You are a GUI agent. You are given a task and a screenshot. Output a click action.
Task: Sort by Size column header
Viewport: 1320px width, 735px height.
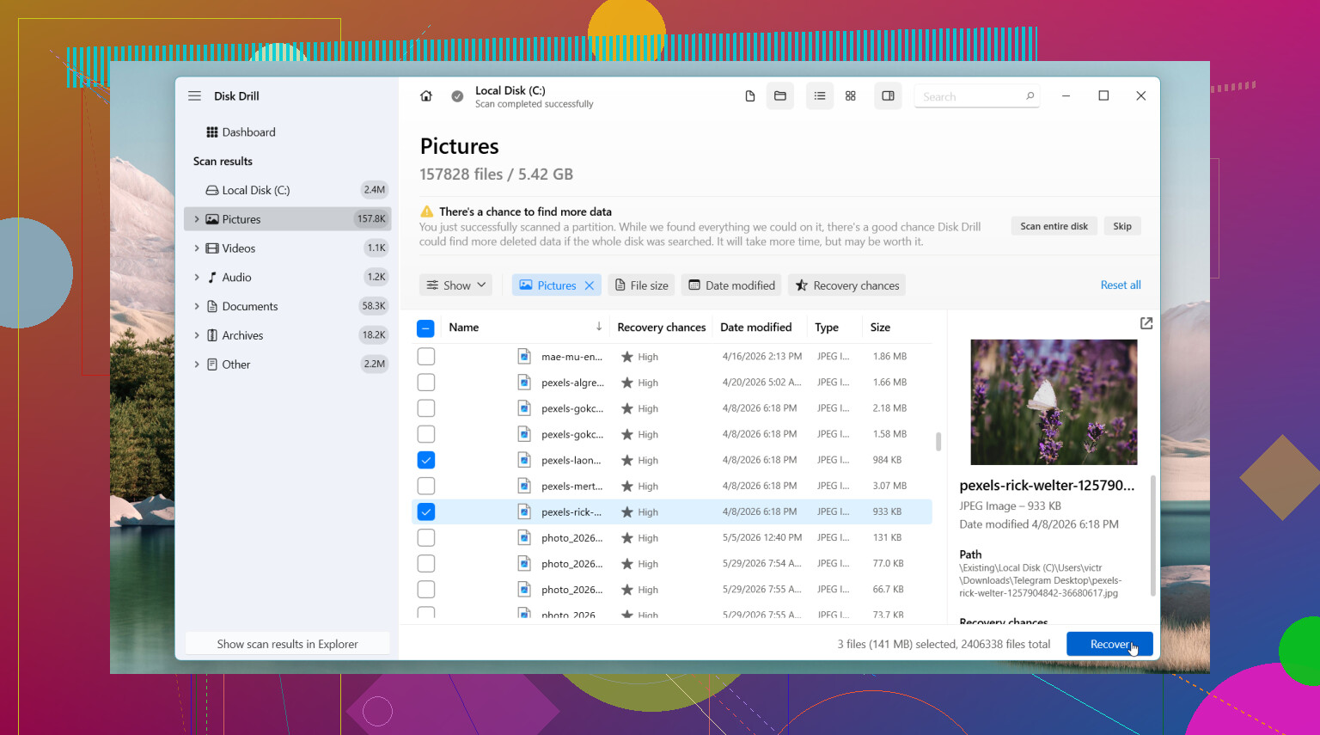pyautogui.click(x=880, y=328)
